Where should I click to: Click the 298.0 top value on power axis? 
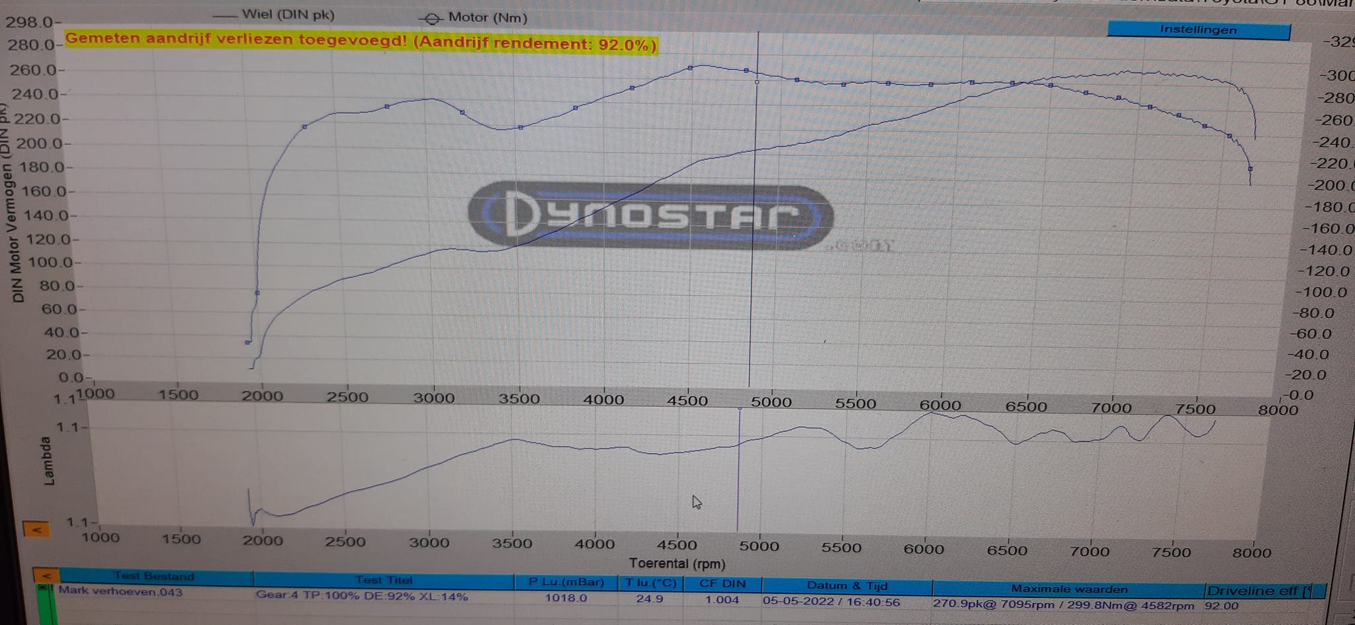pos(28,22)
